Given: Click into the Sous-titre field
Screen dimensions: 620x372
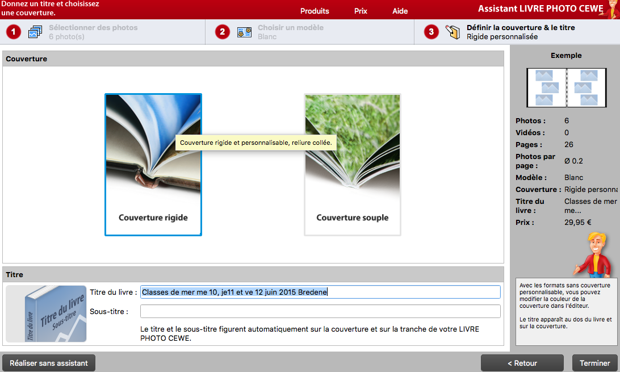Looking at the screenshot, I should click(x=320, y=311).
